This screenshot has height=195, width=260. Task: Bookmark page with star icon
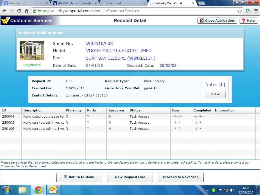tap(239, 11)
